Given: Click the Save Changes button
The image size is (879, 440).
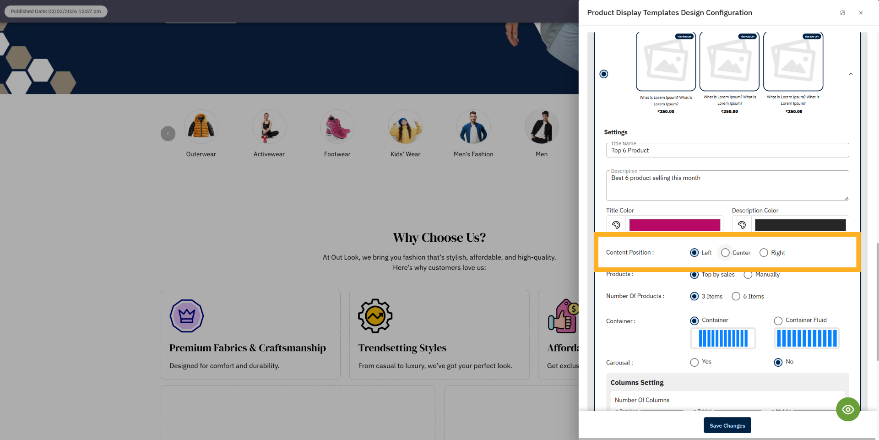Looking at the screenshot, I should tap(727, 425).
